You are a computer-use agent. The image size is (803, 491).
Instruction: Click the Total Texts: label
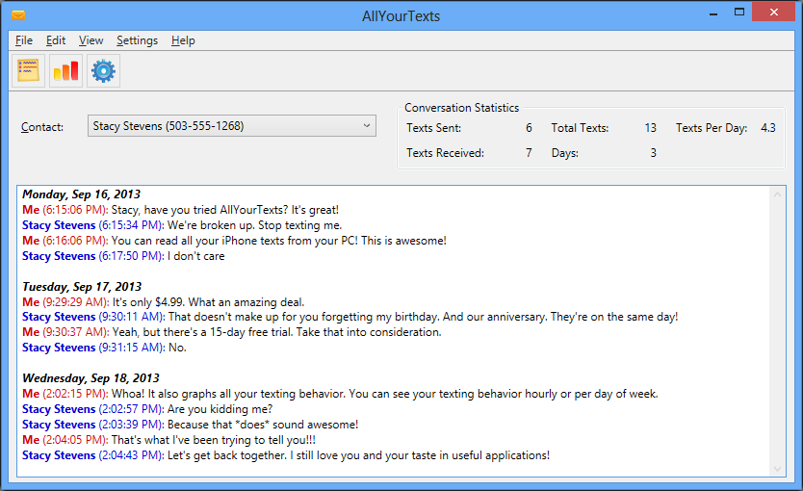point(580,127)
